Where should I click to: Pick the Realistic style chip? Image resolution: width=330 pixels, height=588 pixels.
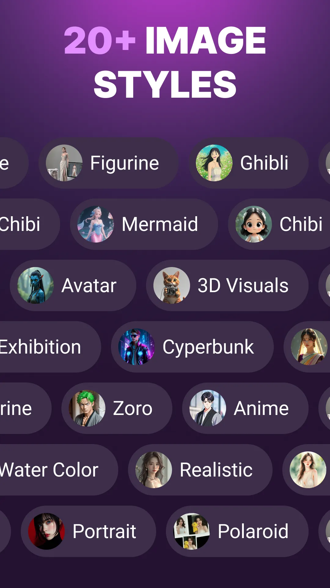coord(200,470)
